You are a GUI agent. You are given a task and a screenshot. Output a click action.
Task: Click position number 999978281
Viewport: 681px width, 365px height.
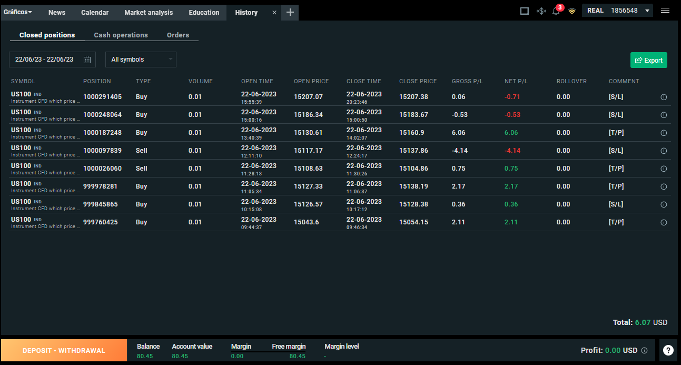click(101, 186)
